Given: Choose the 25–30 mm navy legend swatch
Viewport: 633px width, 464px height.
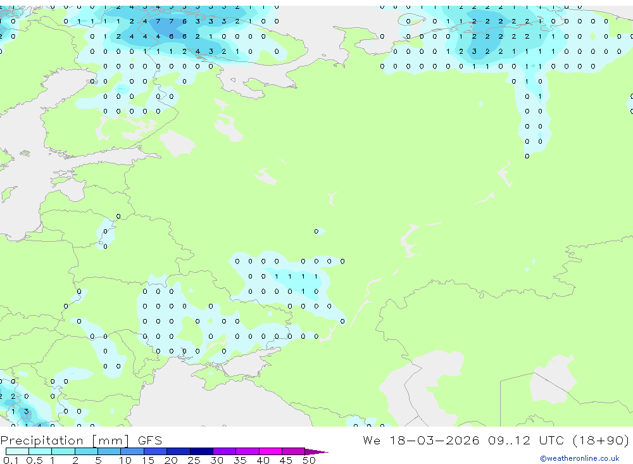Looking at the screenshot, I should 201,451.
